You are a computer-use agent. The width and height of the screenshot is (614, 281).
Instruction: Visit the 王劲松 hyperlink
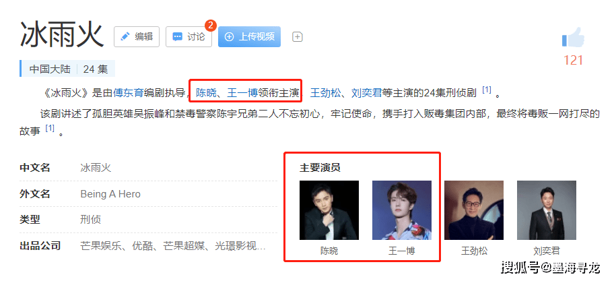325,93
